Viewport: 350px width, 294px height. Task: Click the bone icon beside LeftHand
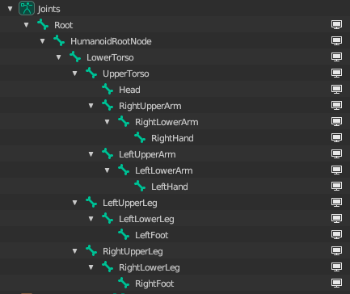pyautogui.click(x=140, y=186)
